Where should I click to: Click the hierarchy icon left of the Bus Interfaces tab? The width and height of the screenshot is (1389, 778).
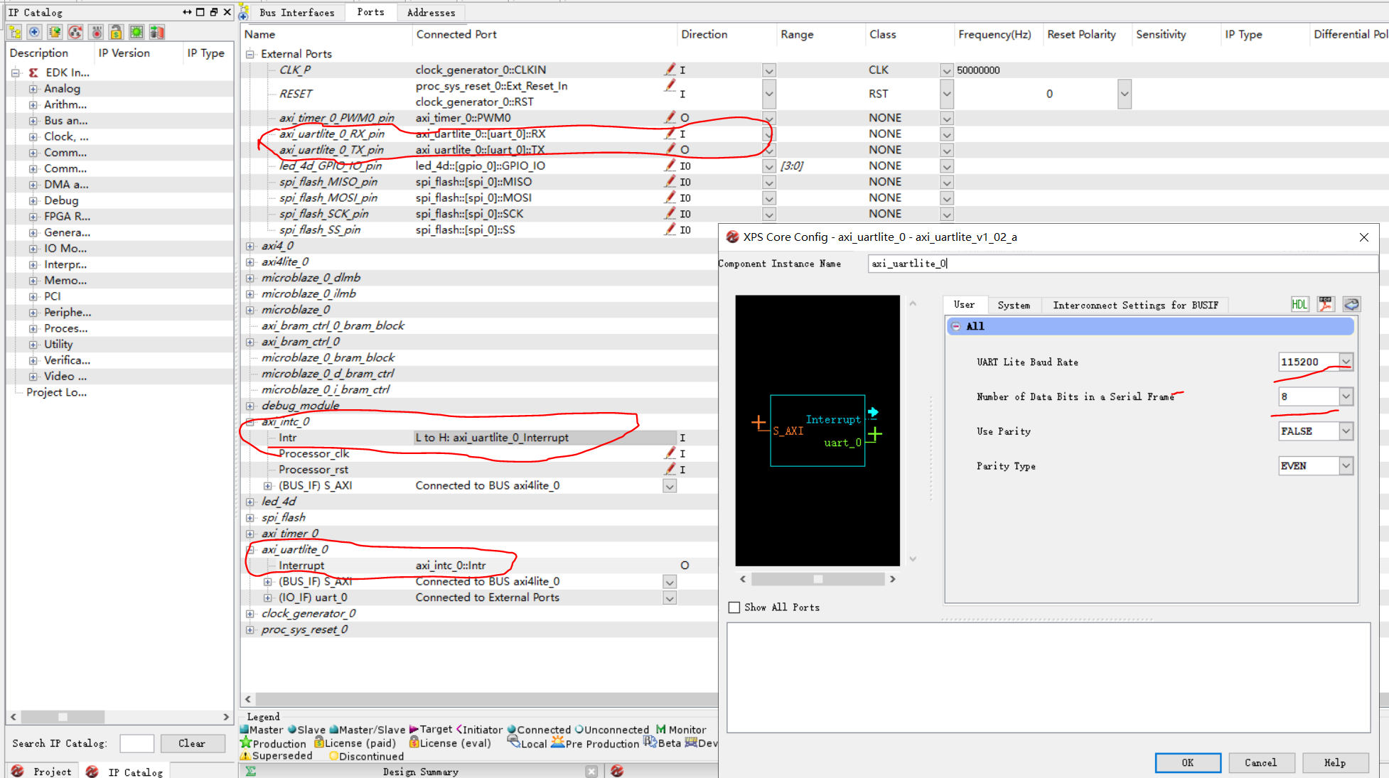point(243,12)
